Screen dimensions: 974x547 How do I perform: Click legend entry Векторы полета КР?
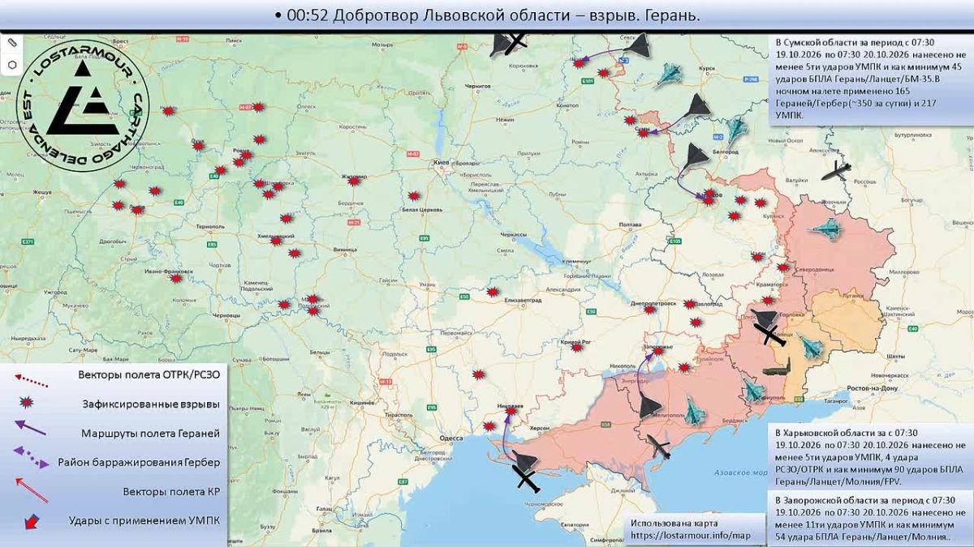[x=171, y=491]
